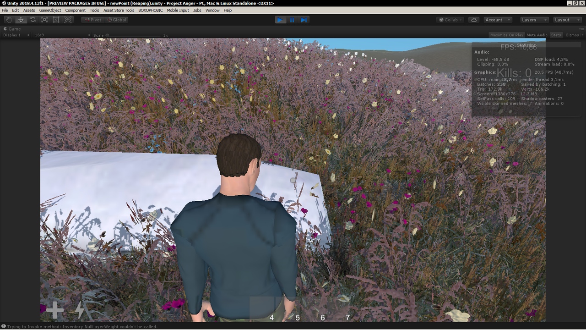586x330 pixels.
Task: Select the Hand tool
Action: (x=9, y=20)
